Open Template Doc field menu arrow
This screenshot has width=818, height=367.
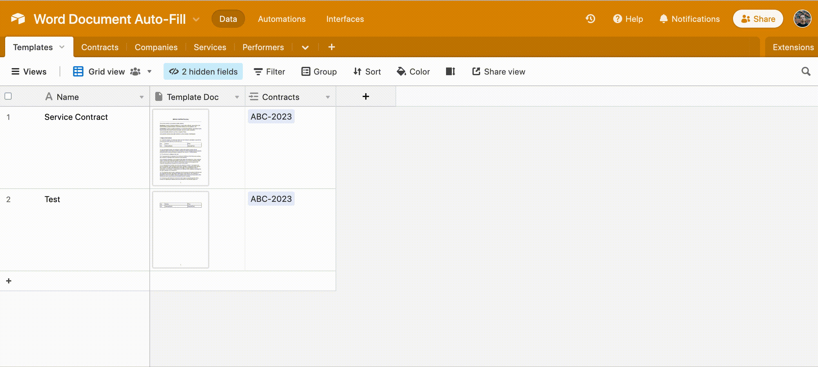237,97
